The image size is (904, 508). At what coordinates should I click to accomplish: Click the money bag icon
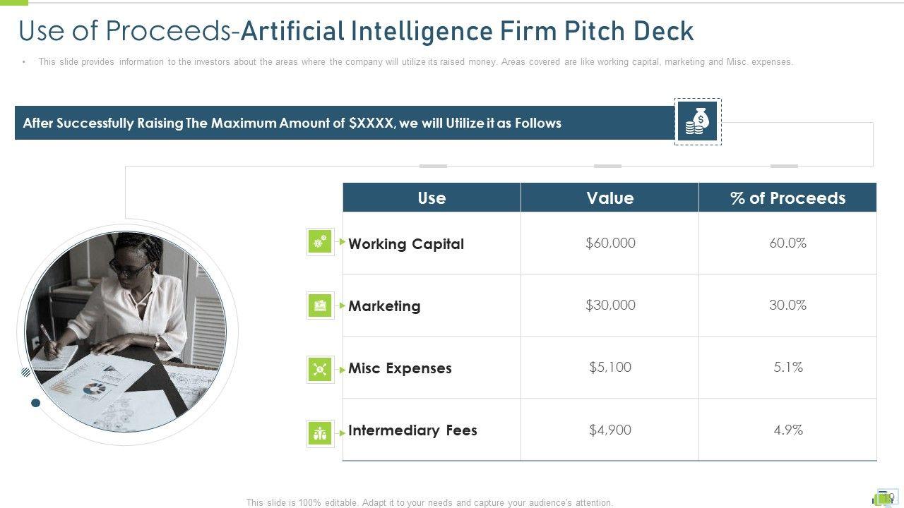[x=697, y=121]
